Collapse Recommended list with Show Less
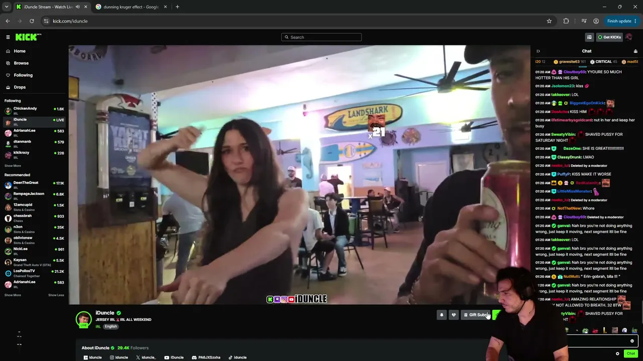Viewport: 643px width, 361px height. point(56,295)
